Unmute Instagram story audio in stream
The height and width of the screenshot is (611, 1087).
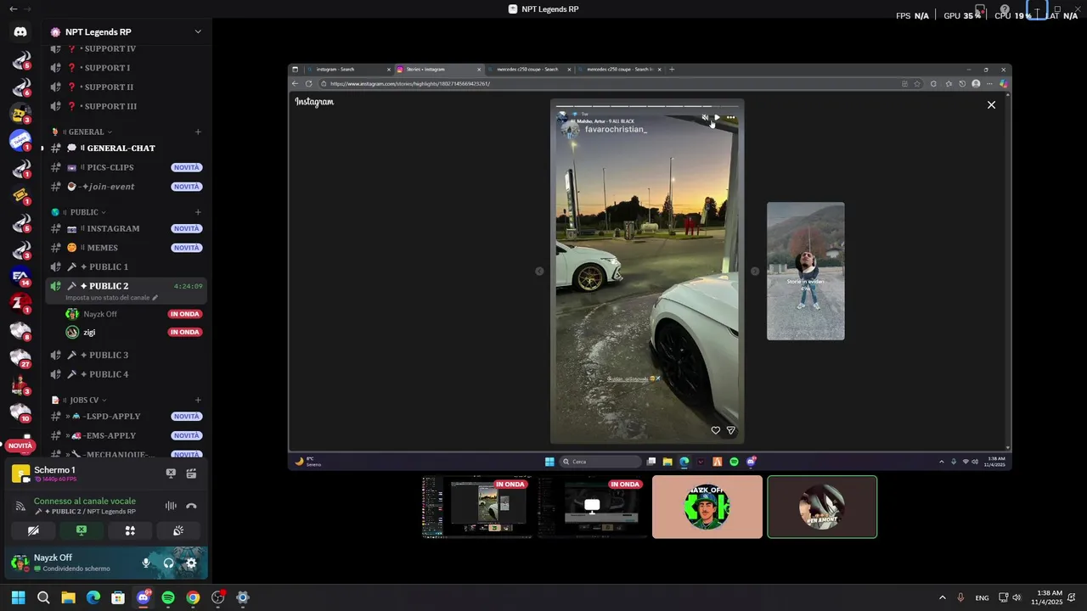pyautogui.click(x=705, y=118)
